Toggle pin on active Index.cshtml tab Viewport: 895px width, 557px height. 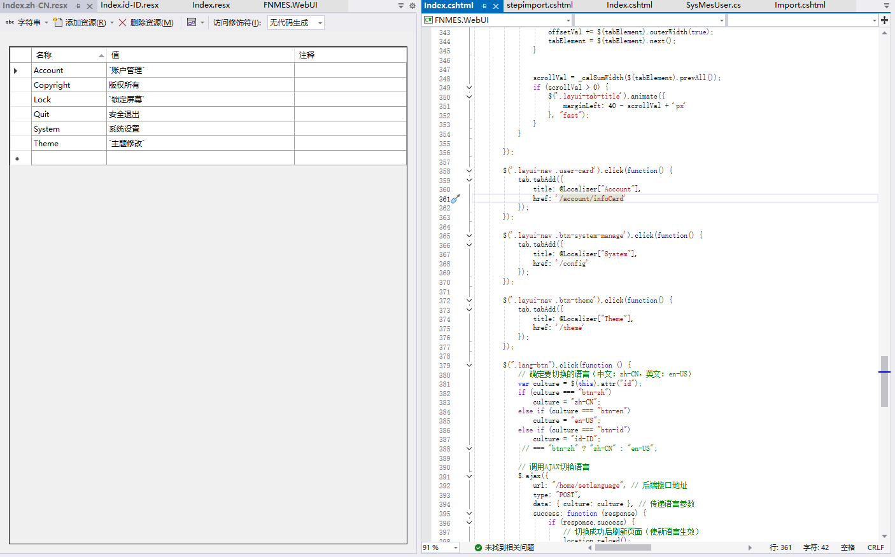pyautogui.click(x=484, y=6)
